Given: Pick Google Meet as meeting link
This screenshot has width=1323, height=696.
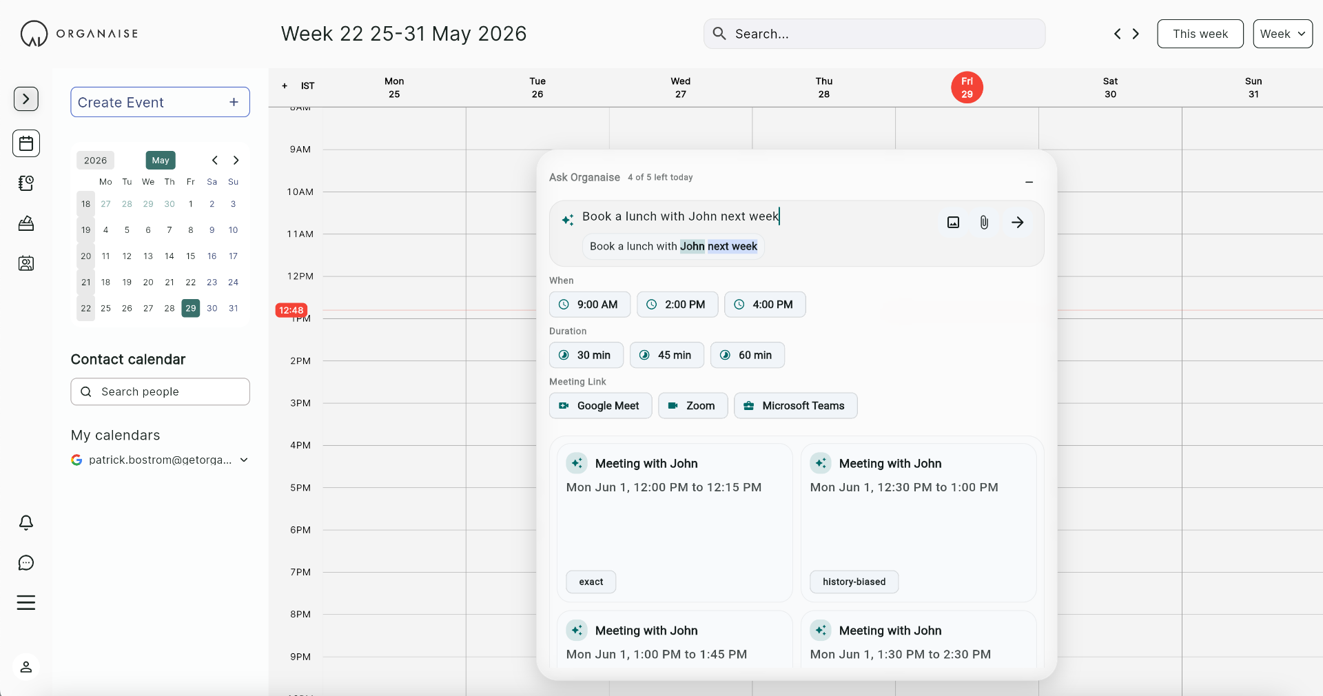Looking at the screenshot, I should 600,406.
